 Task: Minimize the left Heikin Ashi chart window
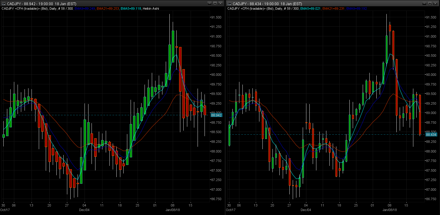click(x=209, y=3)
